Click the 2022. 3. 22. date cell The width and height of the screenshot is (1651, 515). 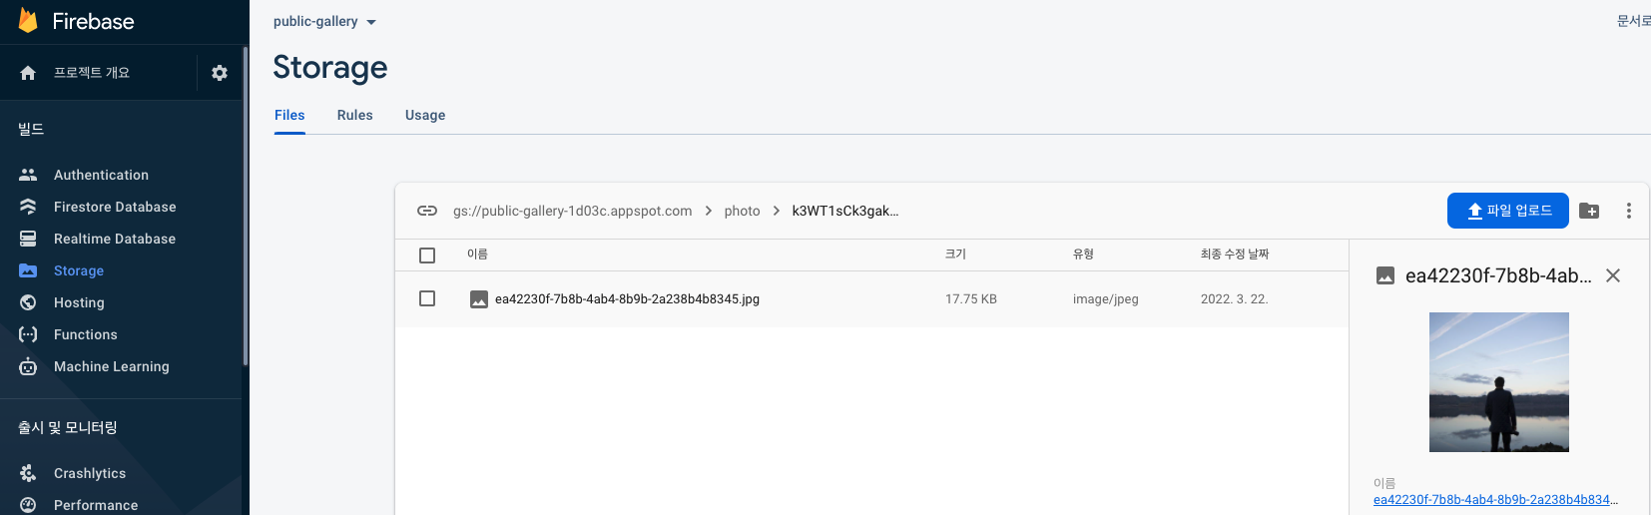click(1234, 299)
